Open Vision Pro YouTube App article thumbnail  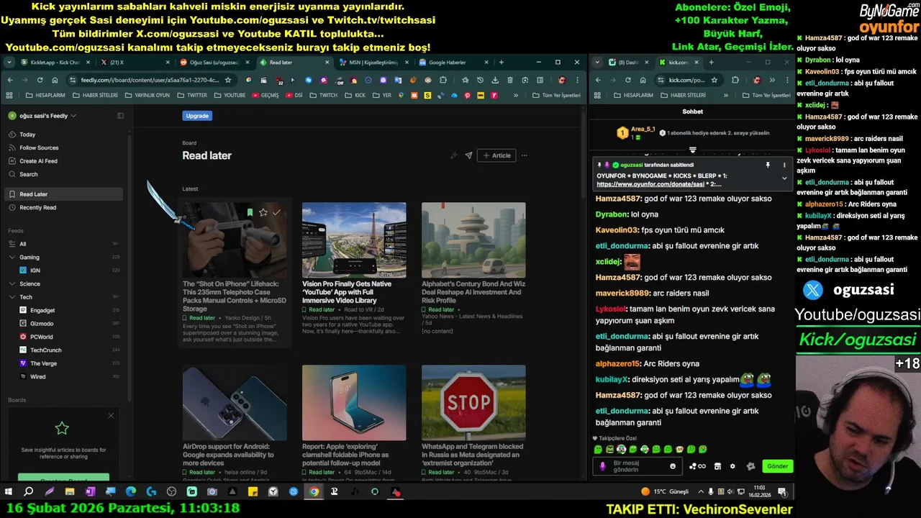click(x=354, y=240)
